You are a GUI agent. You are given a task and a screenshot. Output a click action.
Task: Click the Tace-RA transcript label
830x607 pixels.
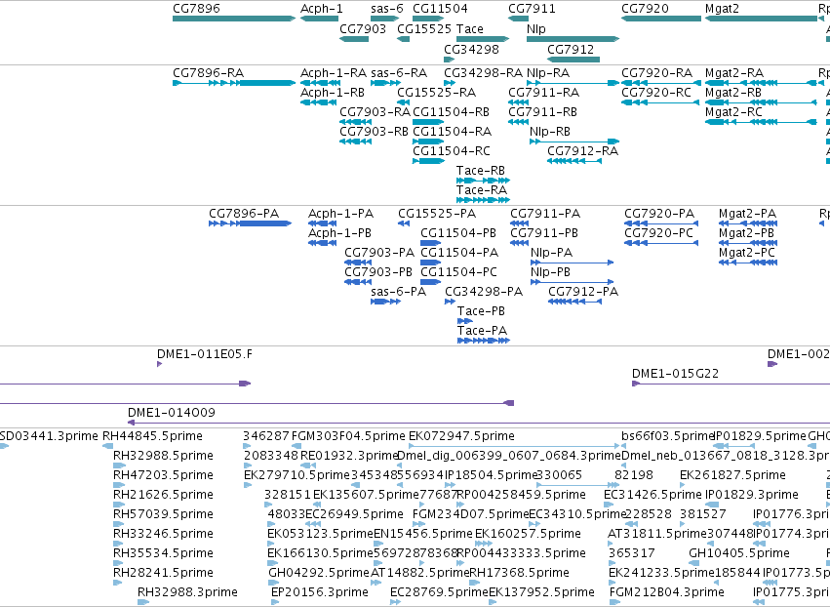tap(482, 189)
